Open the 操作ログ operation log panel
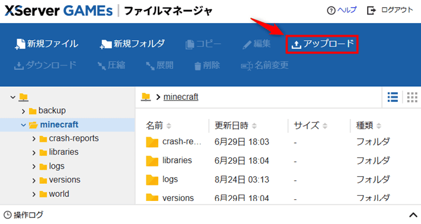 23,215
